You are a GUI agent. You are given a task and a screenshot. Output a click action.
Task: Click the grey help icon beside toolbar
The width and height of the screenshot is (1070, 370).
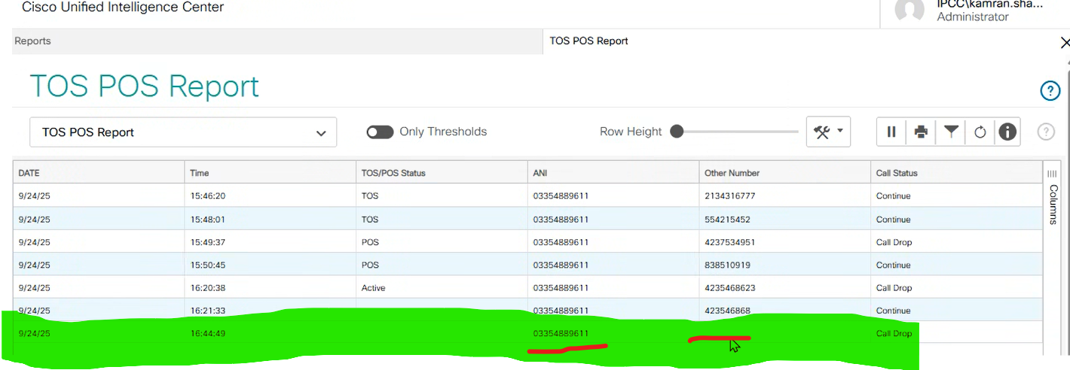[1046, 132]
